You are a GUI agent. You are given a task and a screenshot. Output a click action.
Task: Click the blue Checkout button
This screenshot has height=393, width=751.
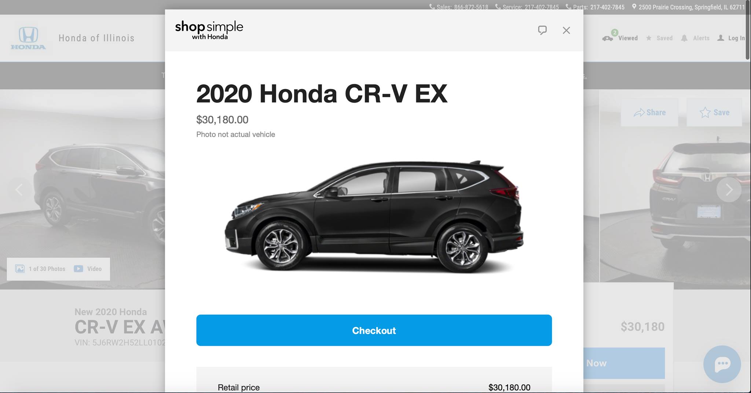point(374,330)
